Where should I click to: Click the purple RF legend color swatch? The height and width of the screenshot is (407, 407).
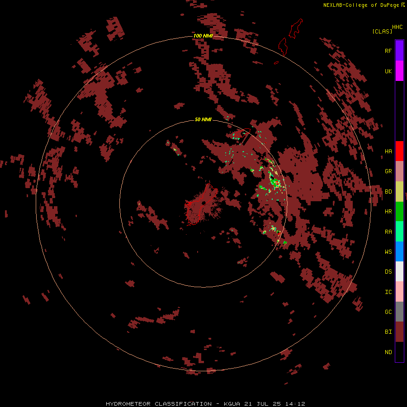pos(399,51)
